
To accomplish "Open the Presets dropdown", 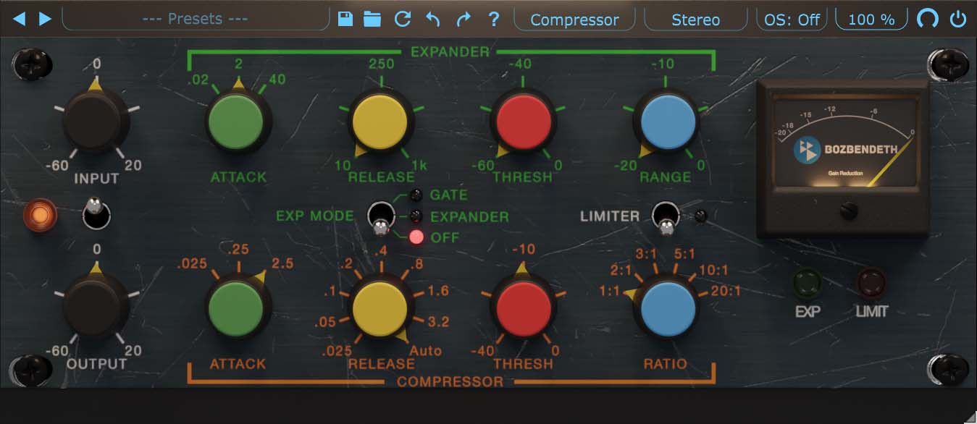I will pyautogui.click(x=194, y=20).
